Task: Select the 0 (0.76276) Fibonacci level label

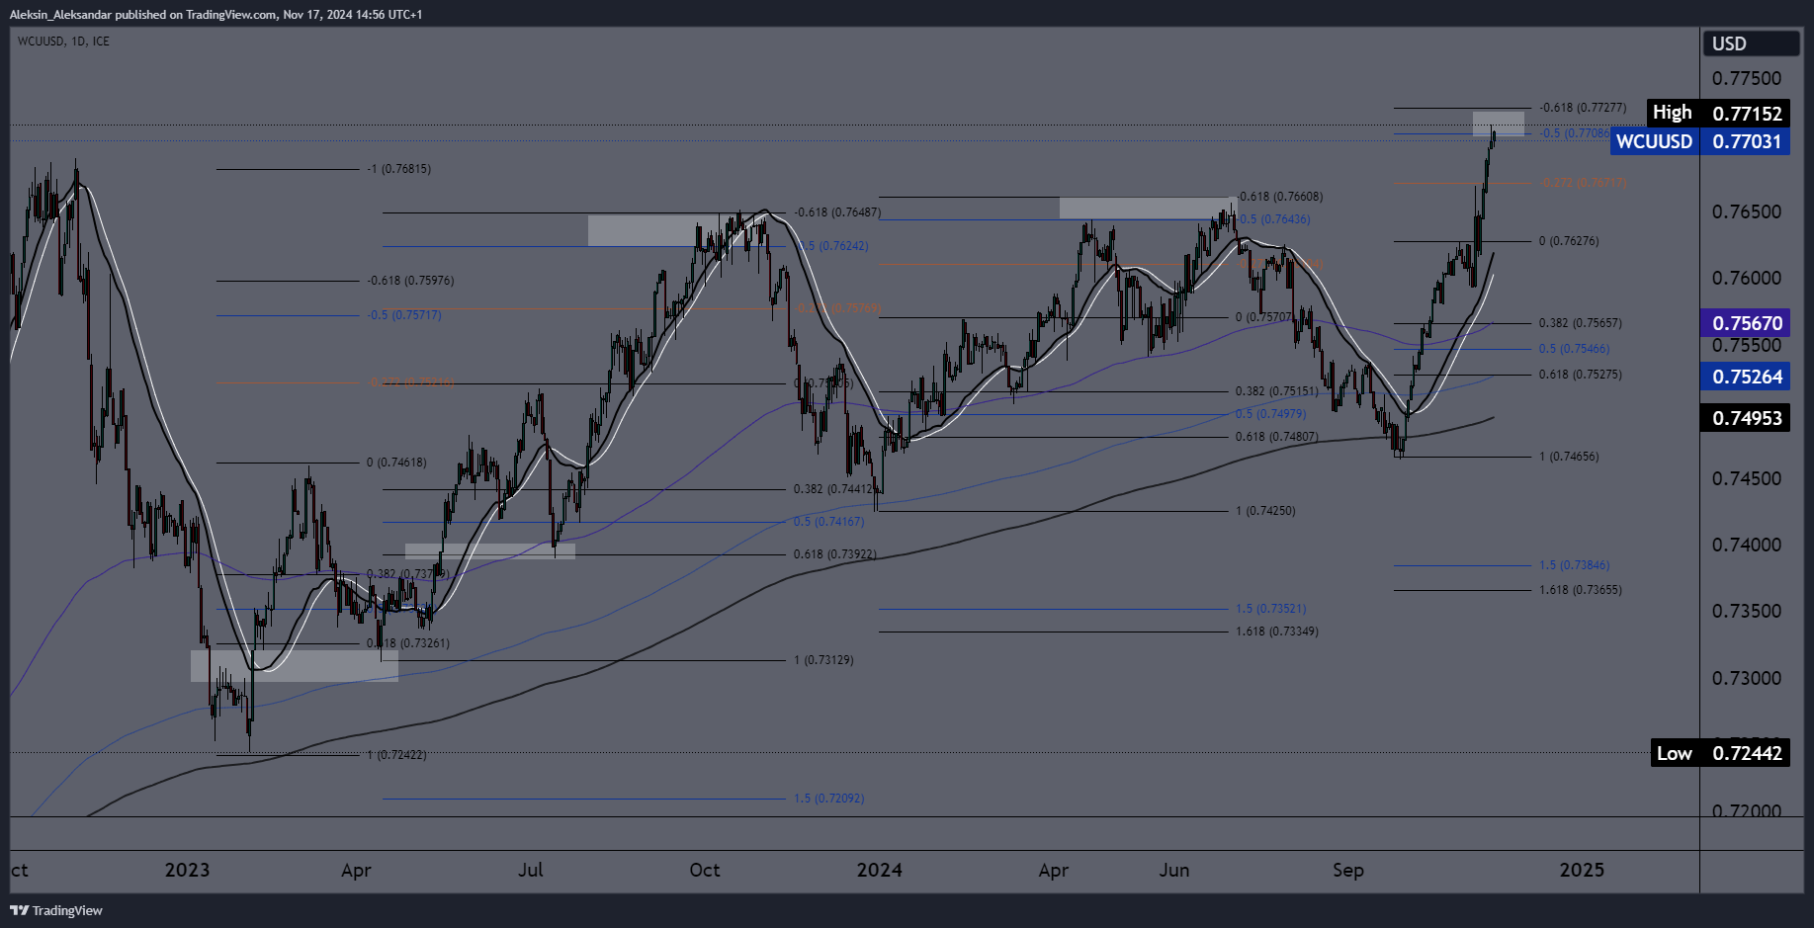Action: [1569, 241]
